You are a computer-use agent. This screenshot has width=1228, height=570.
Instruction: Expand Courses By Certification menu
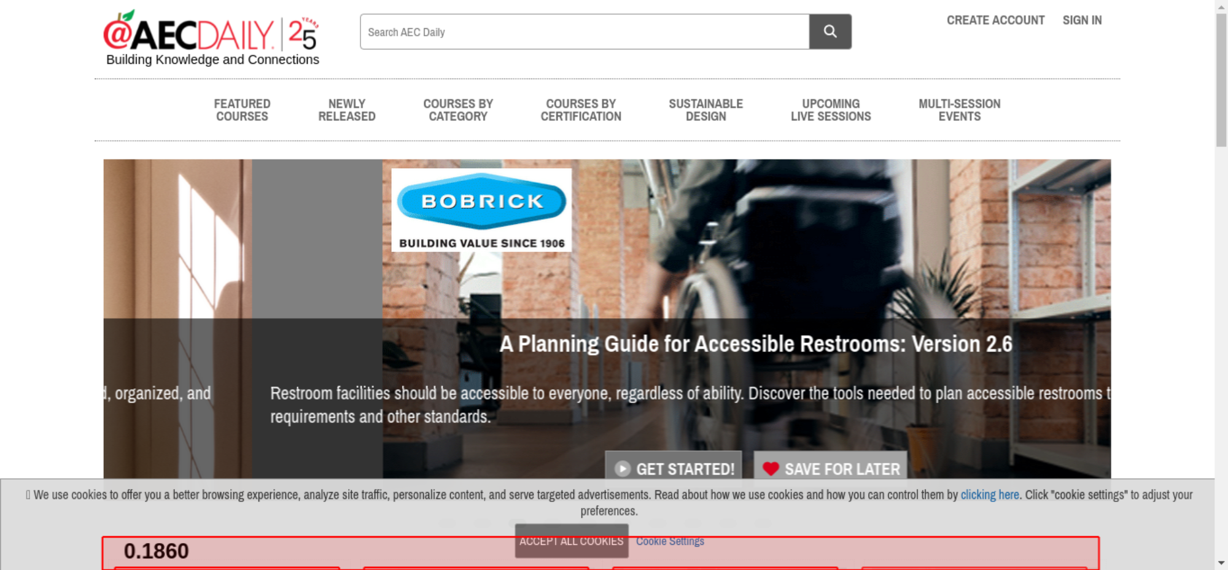pyautogui.click(x=581, y=110)
